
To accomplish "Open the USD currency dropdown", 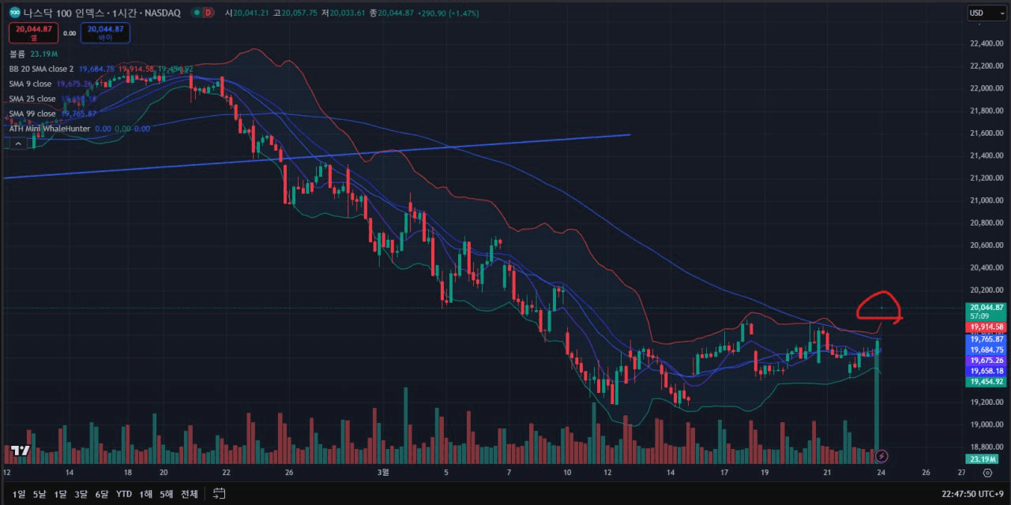I will tap(987, 13).
